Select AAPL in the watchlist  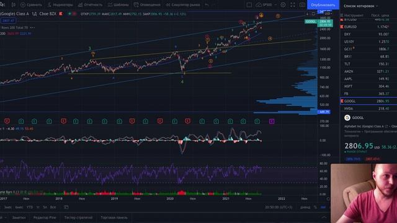368,79
